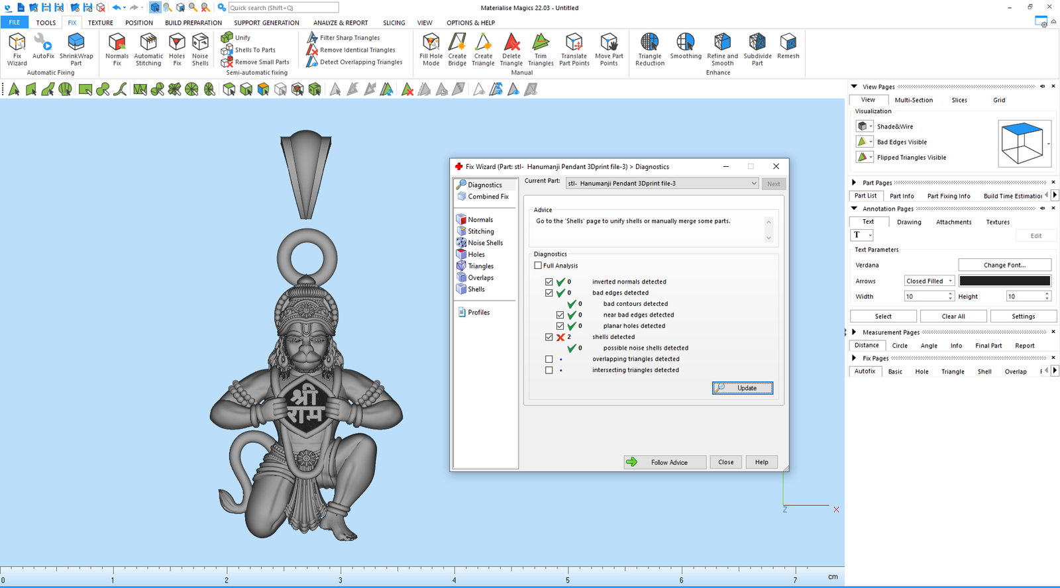Click the Follow Advice button
1060x588 pixels.
(664, 462)
